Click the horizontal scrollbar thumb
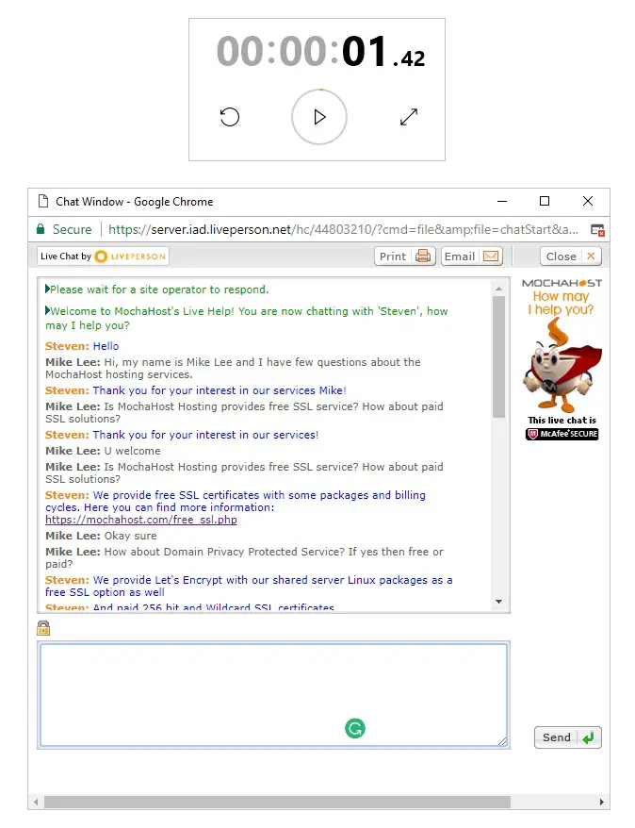Screen dimensions: 635x828 pyautogui.click(x=277, y=803)
